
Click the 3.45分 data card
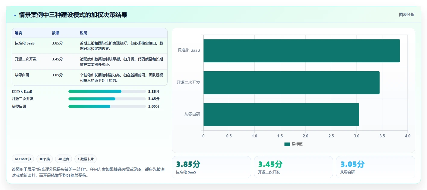point(294,167)
